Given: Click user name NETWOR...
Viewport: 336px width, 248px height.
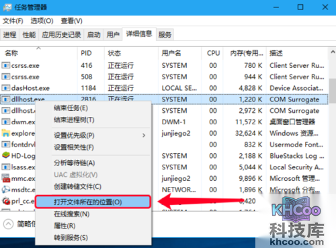Looking at the screenshot, I should point(179,190).
